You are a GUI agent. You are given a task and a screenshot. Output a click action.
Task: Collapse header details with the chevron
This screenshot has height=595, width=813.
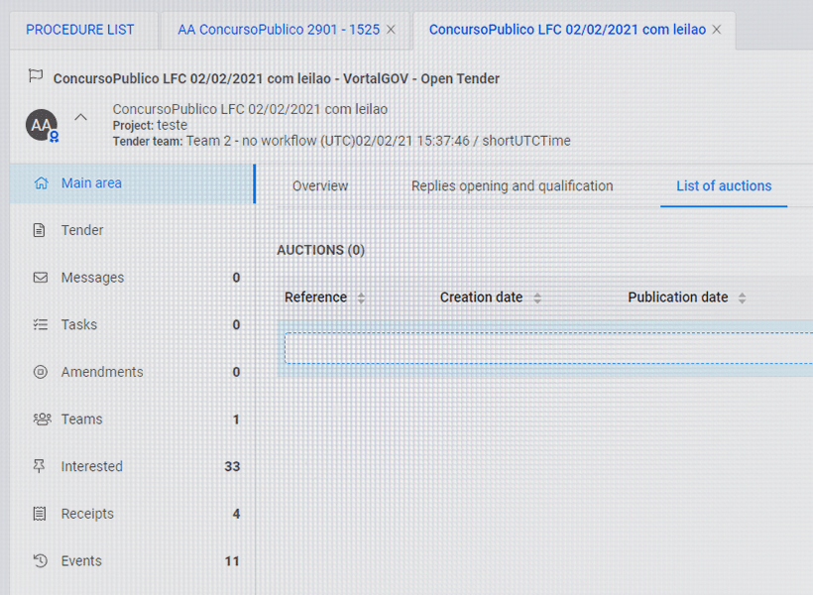(81, 117)
